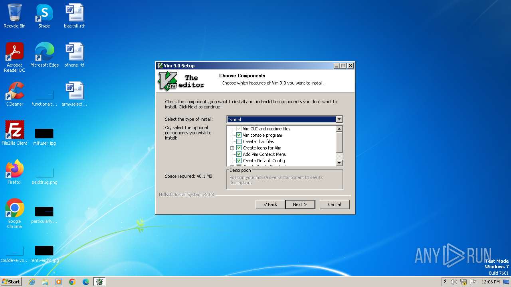Image resolution: width=511 pixels, height=287 pixels.
Task: Open Windows Explorer taskbar folder icon
Action: tap(45, 282)
